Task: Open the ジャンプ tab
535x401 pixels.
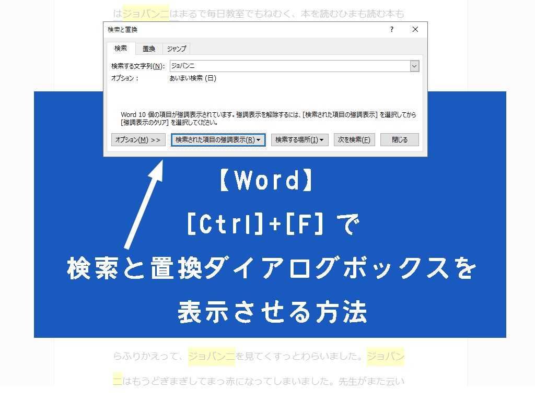Action: pos(177,49)
